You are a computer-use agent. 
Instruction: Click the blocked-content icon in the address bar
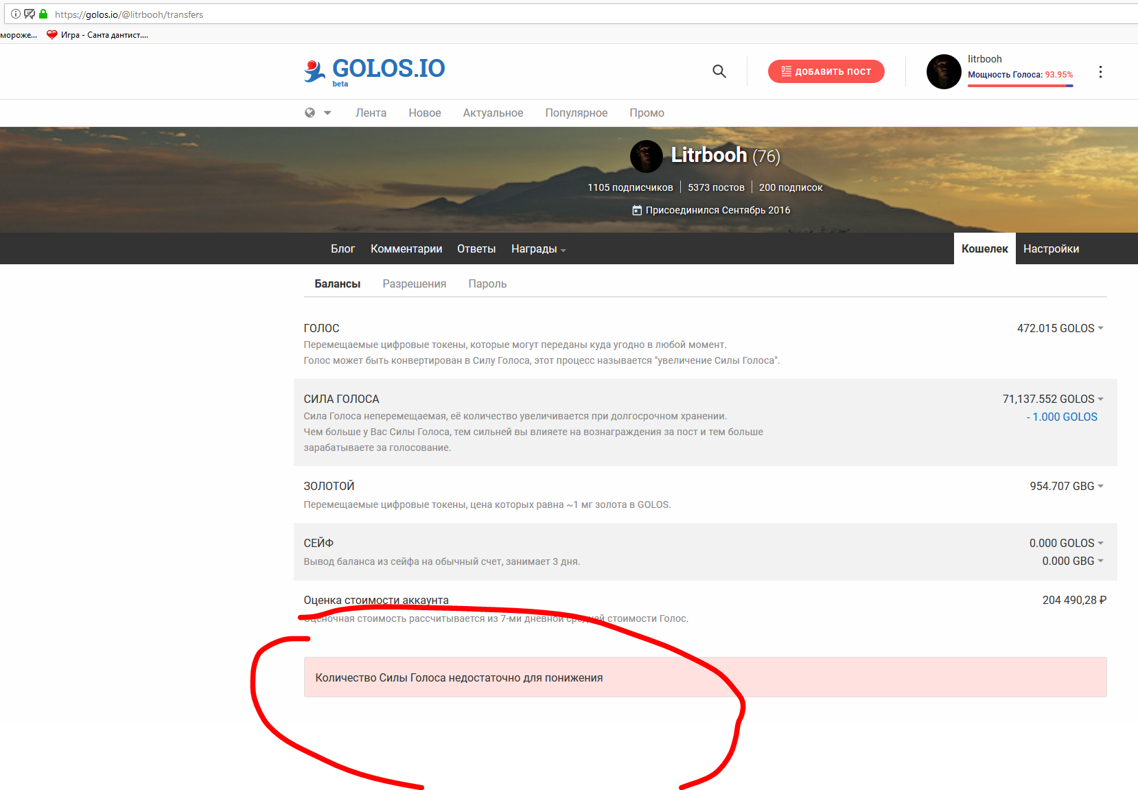pos(29,14)
